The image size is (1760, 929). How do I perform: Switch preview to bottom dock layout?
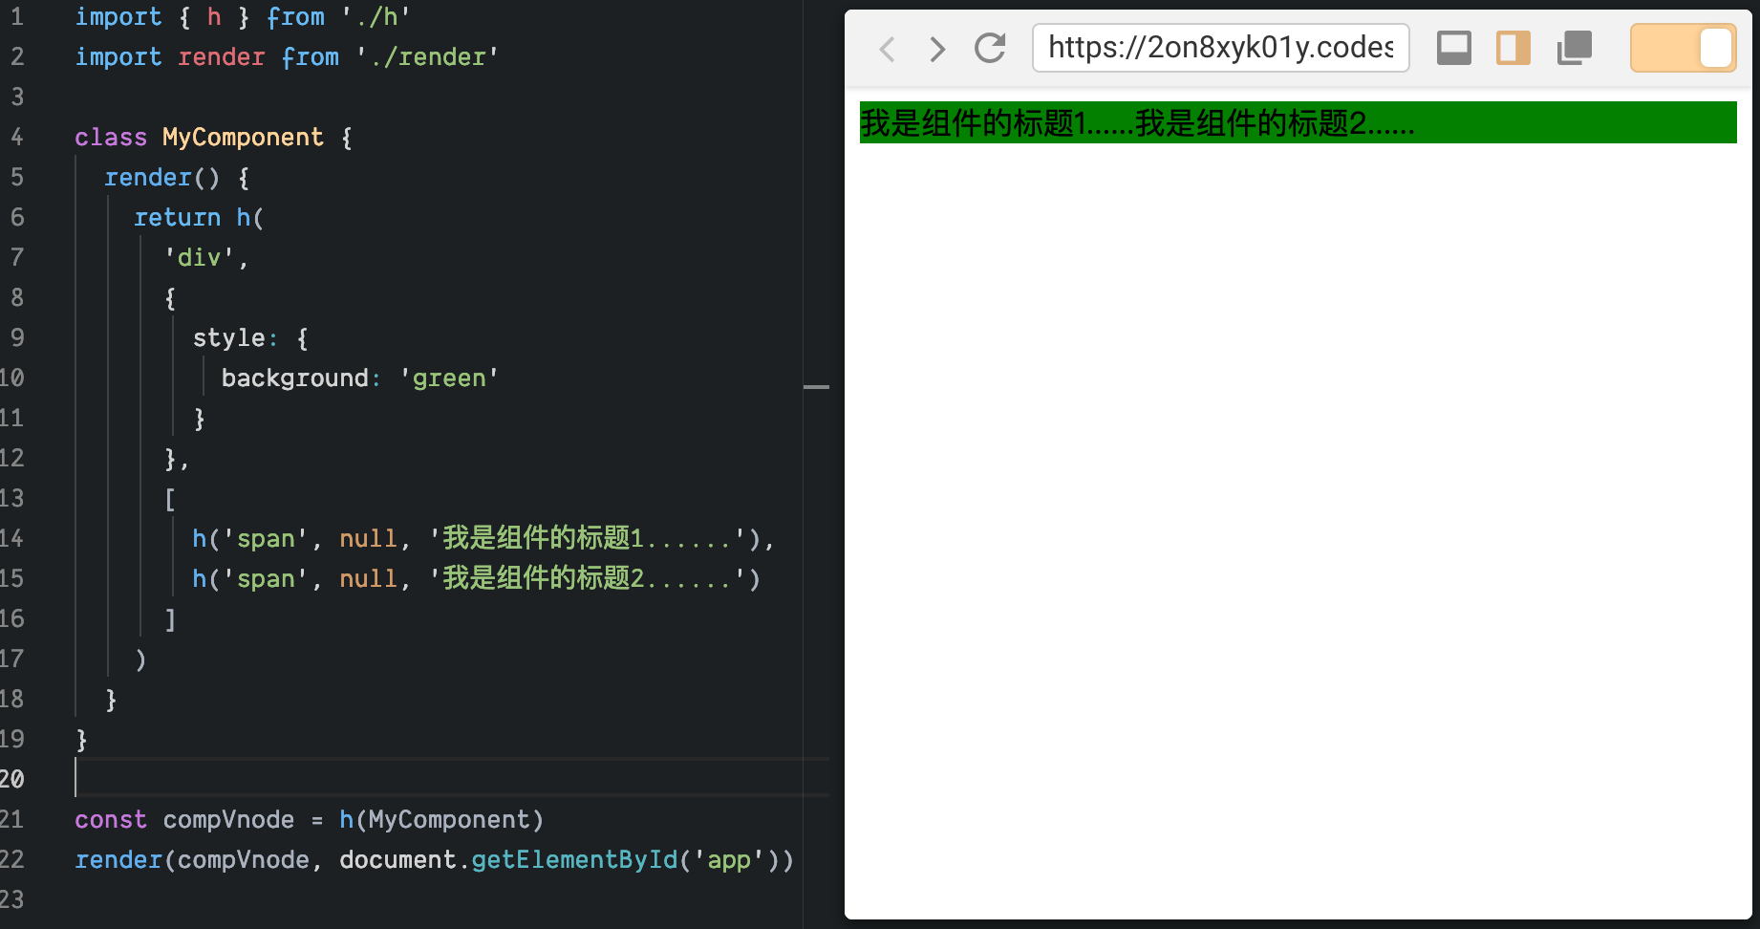tap(1453, 48)
